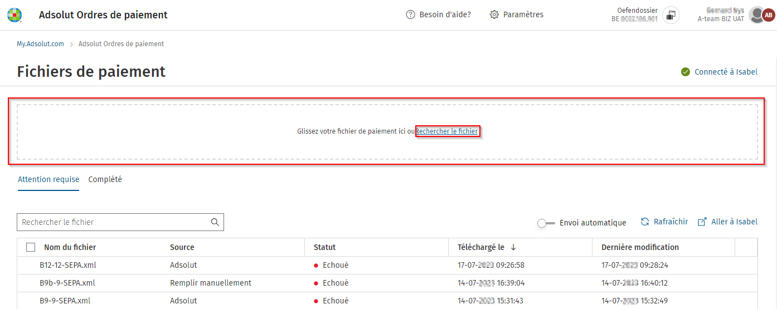This screenshot has height=309, width=777.
Task: Click the payment file drop zone
Action: [387, 131]
